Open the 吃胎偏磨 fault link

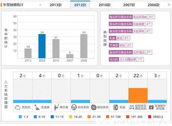(139, 24)
